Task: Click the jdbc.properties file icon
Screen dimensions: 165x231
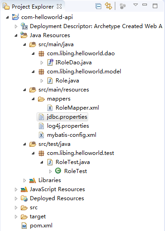Action: pos(41,117)
